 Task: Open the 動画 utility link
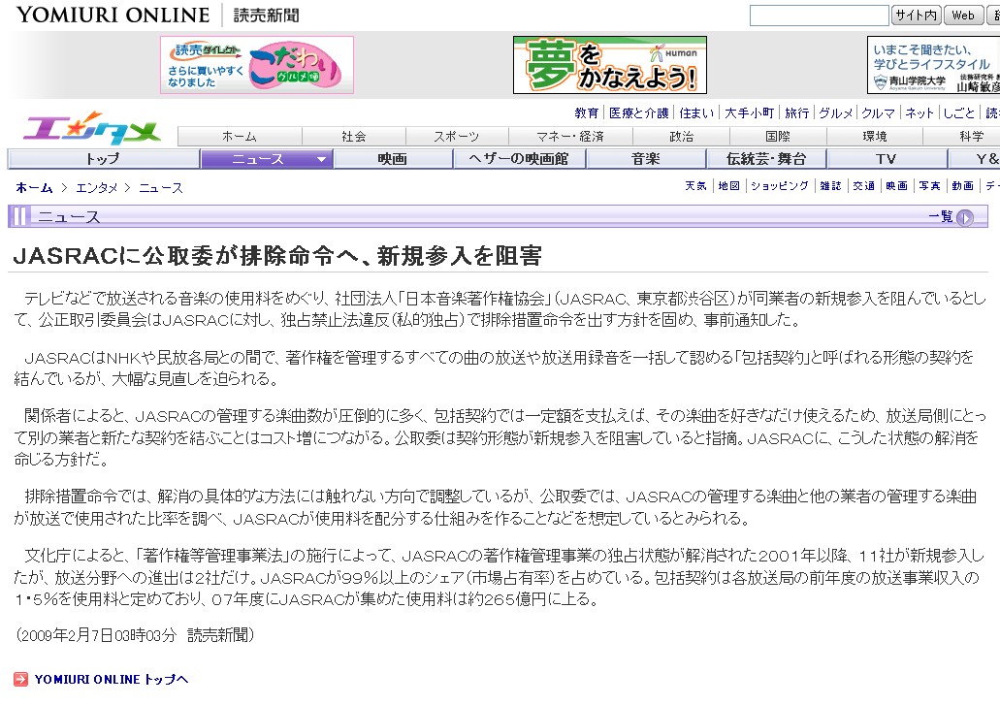coord(963,185)
